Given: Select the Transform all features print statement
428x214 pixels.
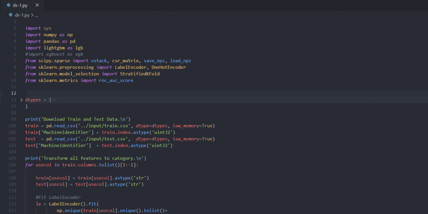Looking at the screenshot, I should pyautogui.click(x=86, y=158).
